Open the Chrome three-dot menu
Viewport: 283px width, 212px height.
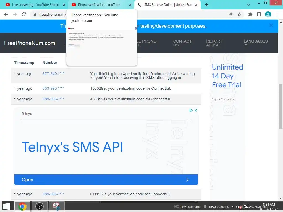tap(277, 14)
